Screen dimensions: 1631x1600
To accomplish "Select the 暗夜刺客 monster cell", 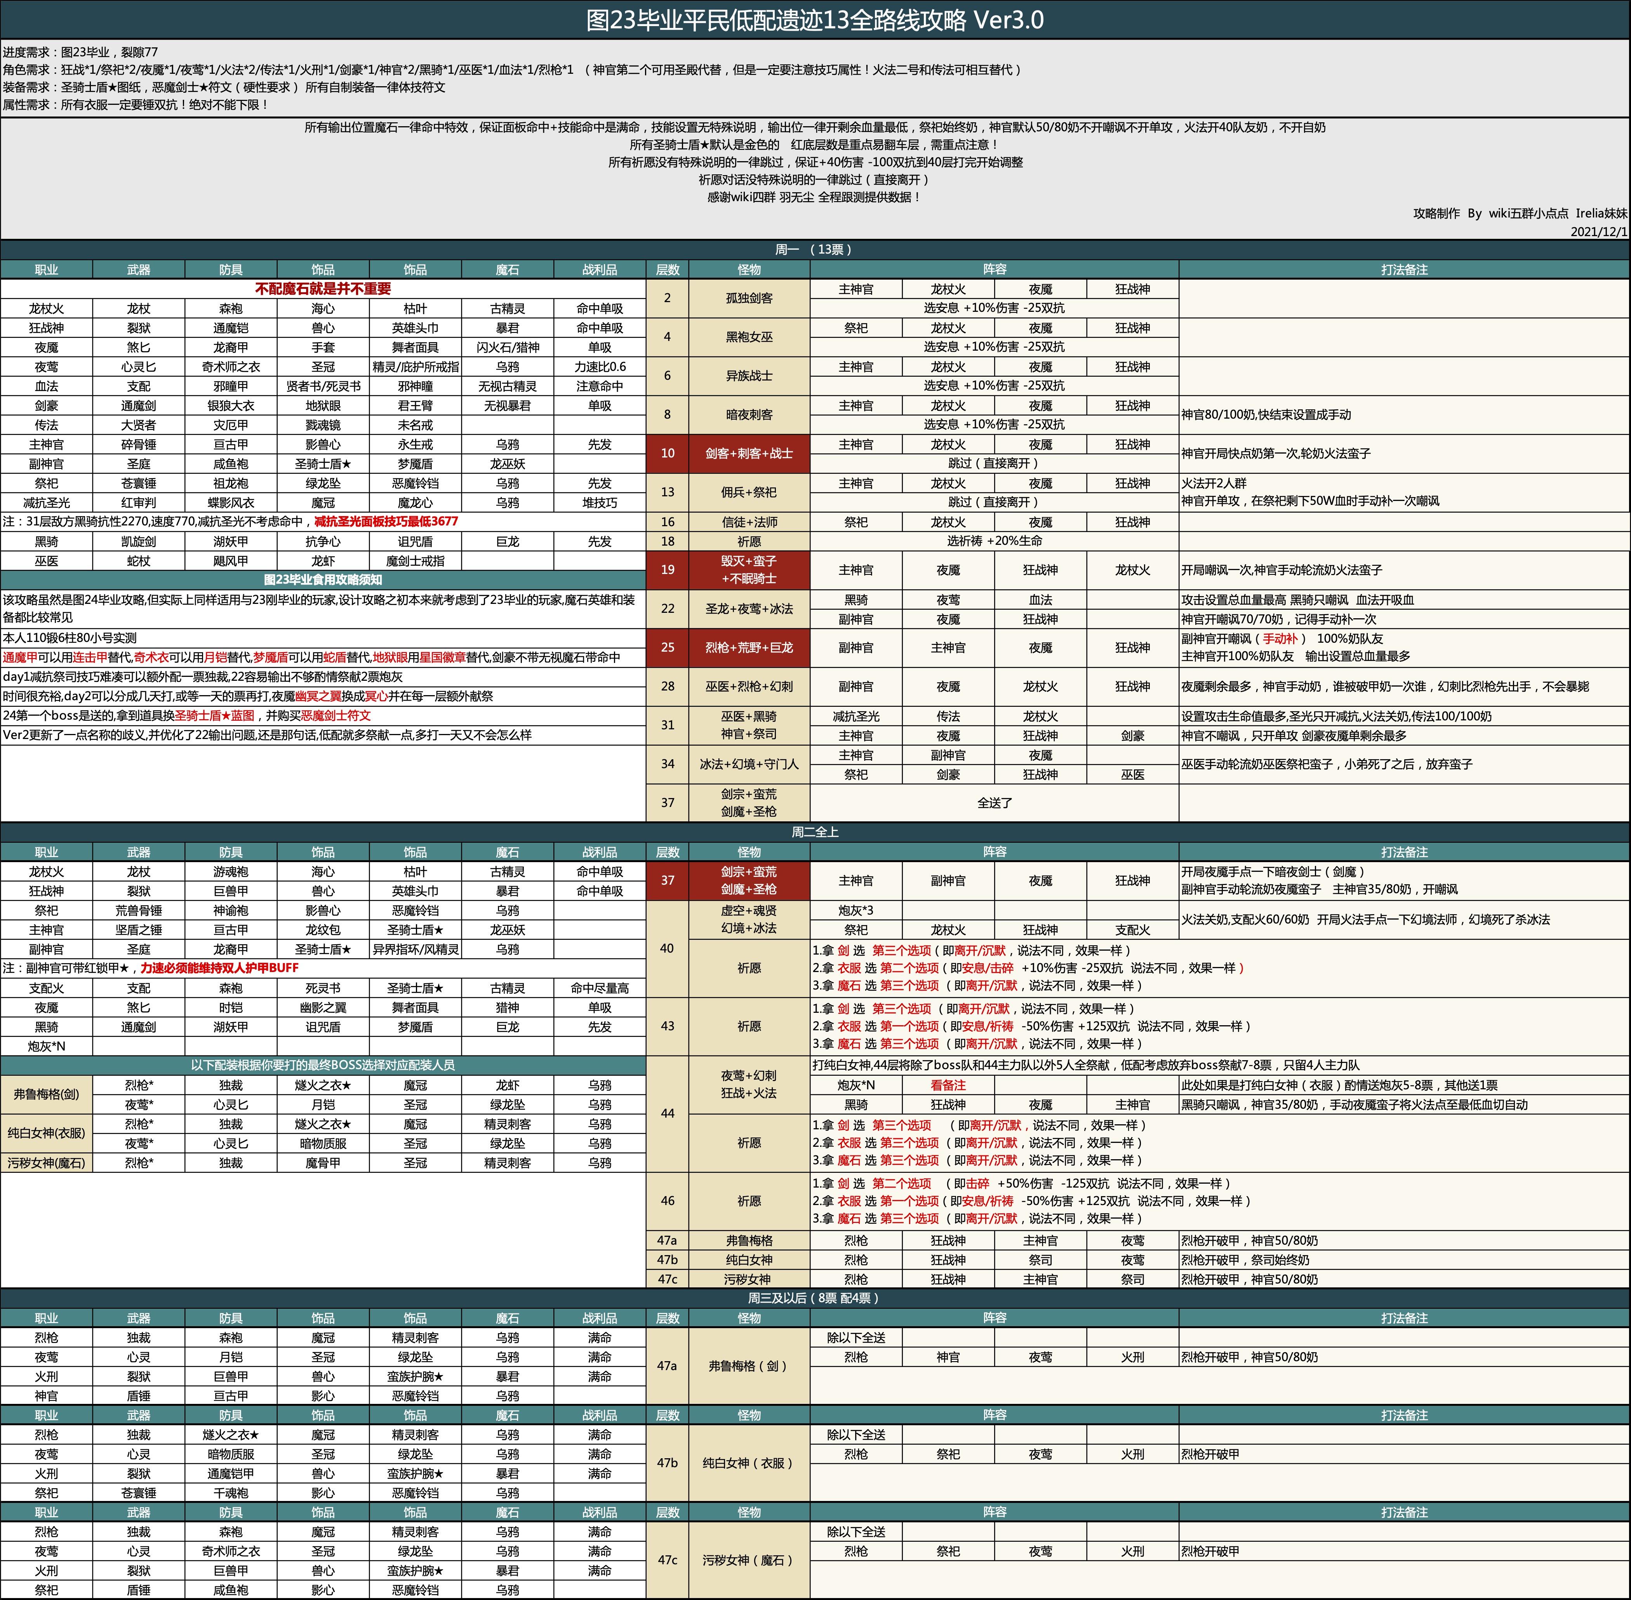I will (749, 414).
